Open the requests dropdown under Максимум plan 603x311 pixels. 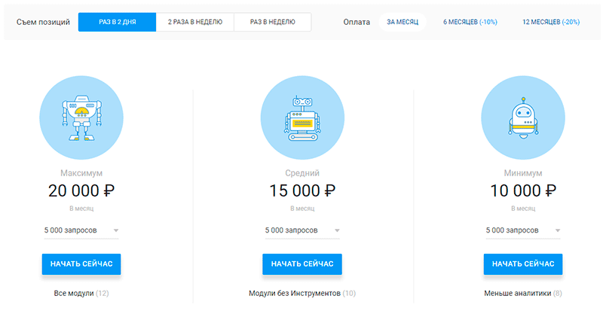click(x=81, y=230)
